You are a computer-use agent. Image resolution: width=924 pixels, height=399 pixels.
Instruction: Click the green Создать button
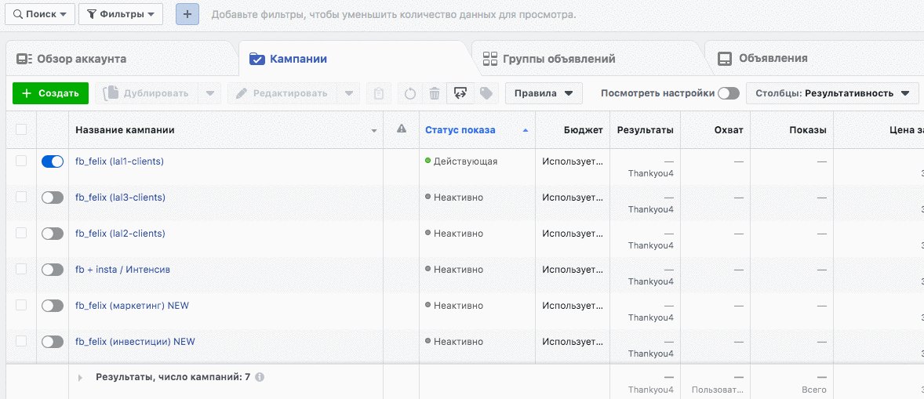(50, 93)
